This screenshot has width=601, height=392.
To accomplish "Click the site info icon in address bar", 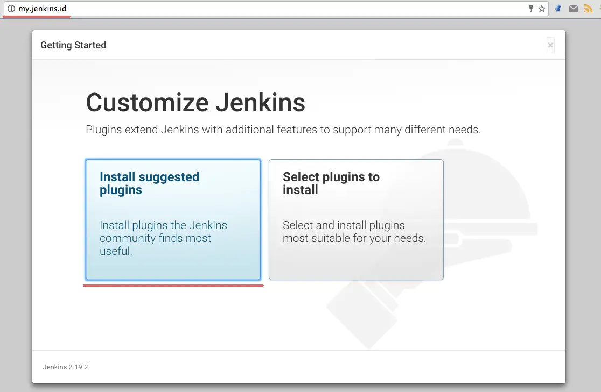I will (11, 9).
